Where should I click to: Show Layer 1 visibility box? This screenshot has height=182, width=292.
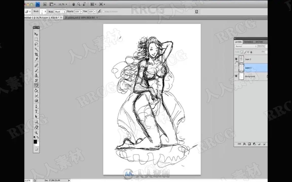(x=236, y=68)
